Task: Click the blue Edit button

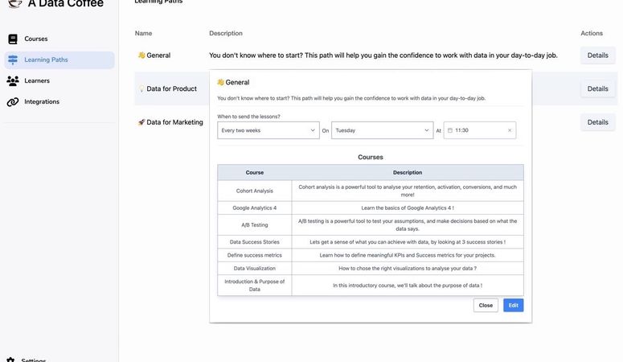Action: click(x=514, y=306)
